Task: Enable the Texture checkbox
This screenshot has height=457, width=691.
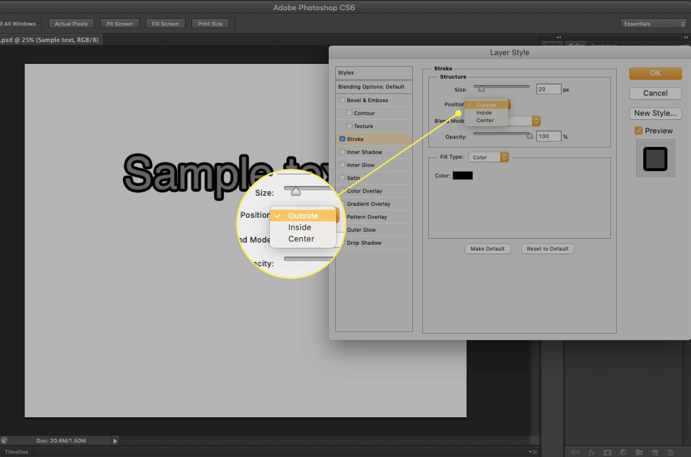Action: pos(349,126)
